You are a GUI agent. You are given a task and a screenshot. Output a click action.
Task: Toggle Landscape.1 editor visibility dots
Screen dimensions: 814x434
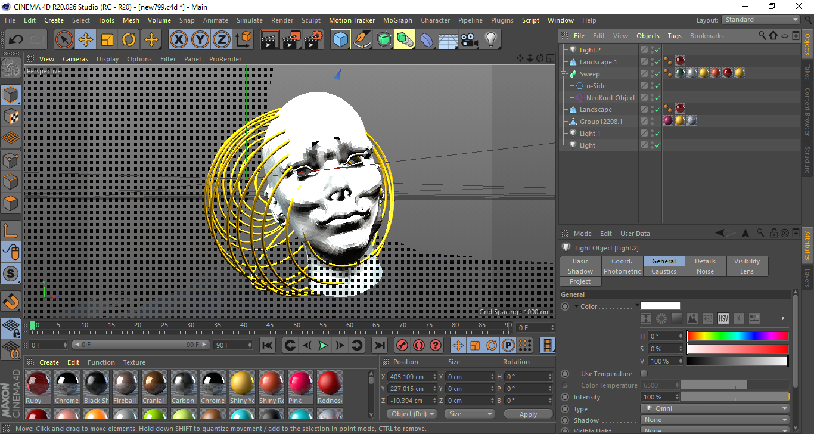coord(652,62)
